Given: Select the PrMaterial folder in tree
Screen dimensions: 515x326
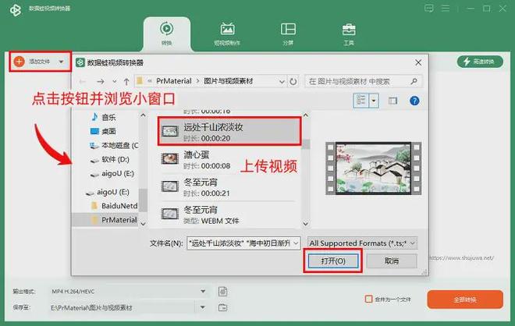Looking at the screenshot, I should coord(114,220).
